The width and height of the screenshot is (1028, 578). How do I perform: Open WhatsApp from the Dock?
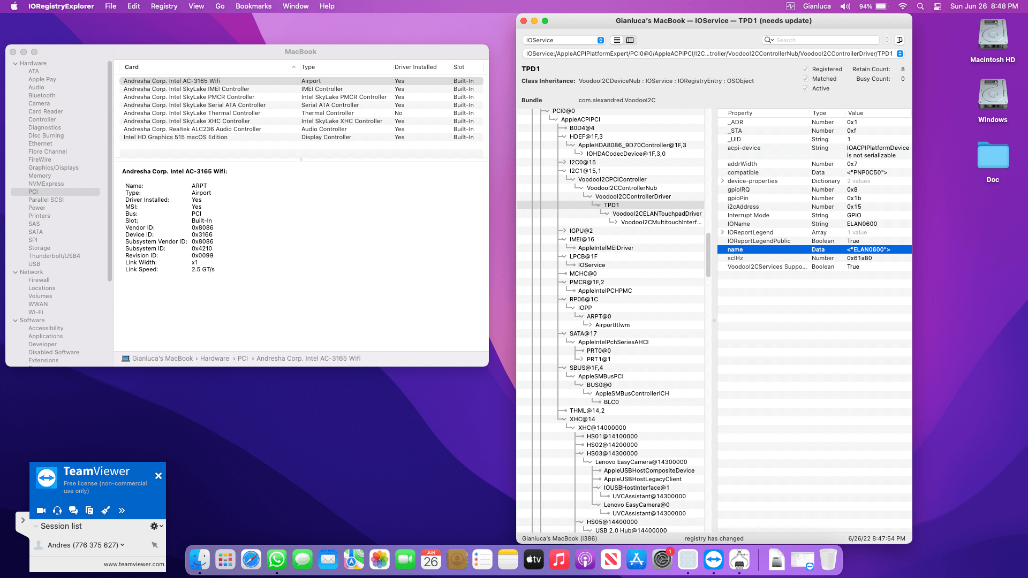(277, 560)
